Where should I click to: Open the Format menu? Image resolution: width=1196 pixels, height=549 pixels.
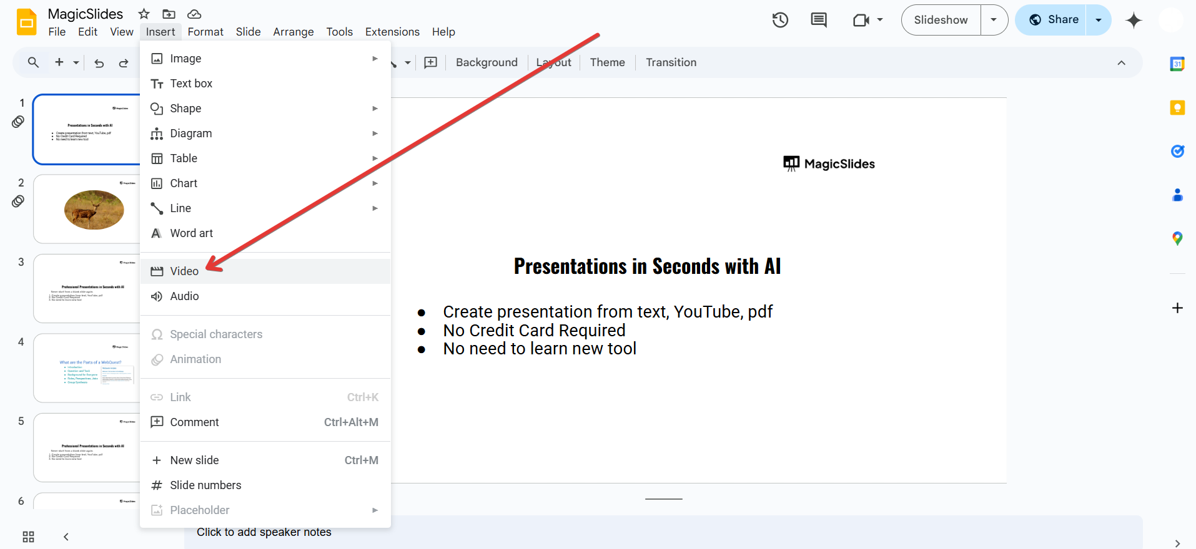[x=205, y=32]
